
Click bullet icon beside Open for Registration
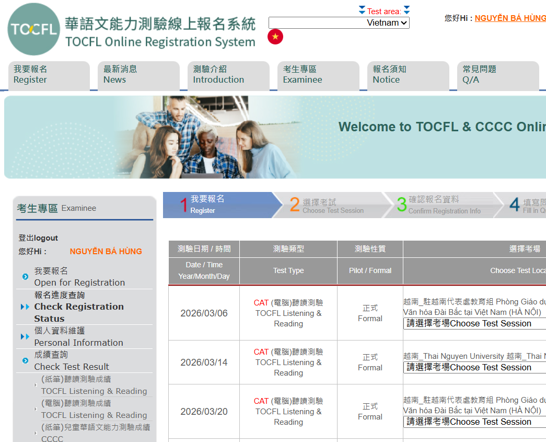pyautogui.click(x=25, y=277)
